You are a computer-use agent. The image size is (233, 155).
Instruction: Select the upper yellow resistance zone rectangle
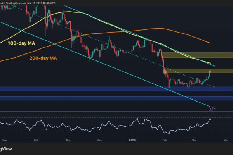point(197,55)
